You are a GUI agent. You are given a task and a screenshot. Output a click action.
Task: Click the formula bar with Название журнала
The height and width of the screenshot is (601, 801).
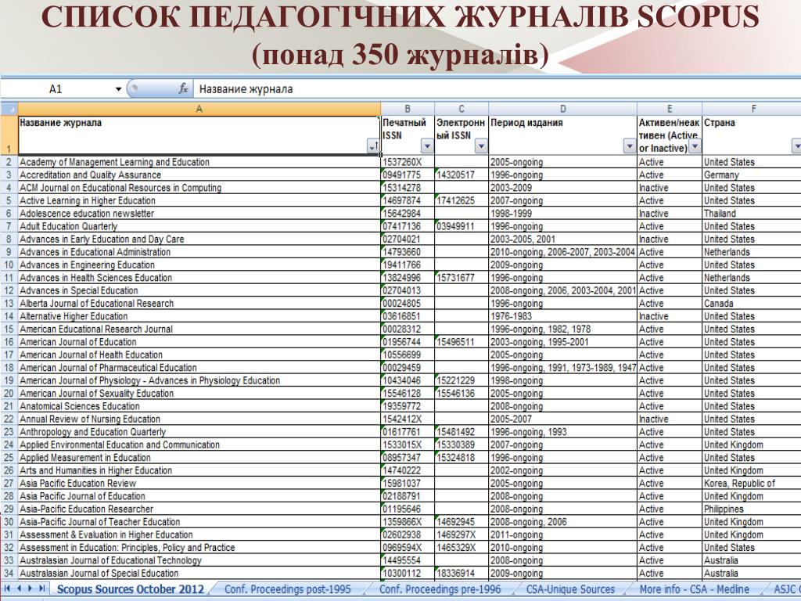click(x=497, y=89)
